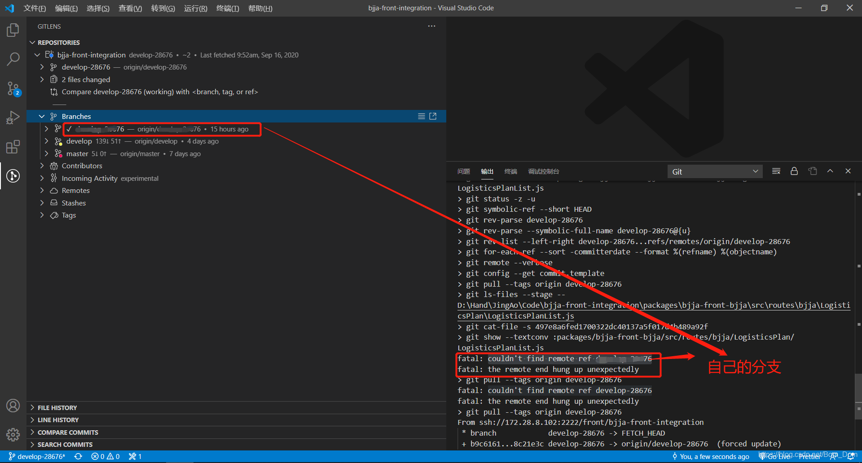Open LogisticsPlanList.js file path link in output

654,310
